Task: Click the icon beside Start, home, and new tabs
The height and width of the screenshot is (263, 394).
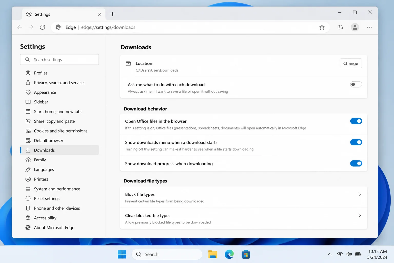Action: click(28, 111)
